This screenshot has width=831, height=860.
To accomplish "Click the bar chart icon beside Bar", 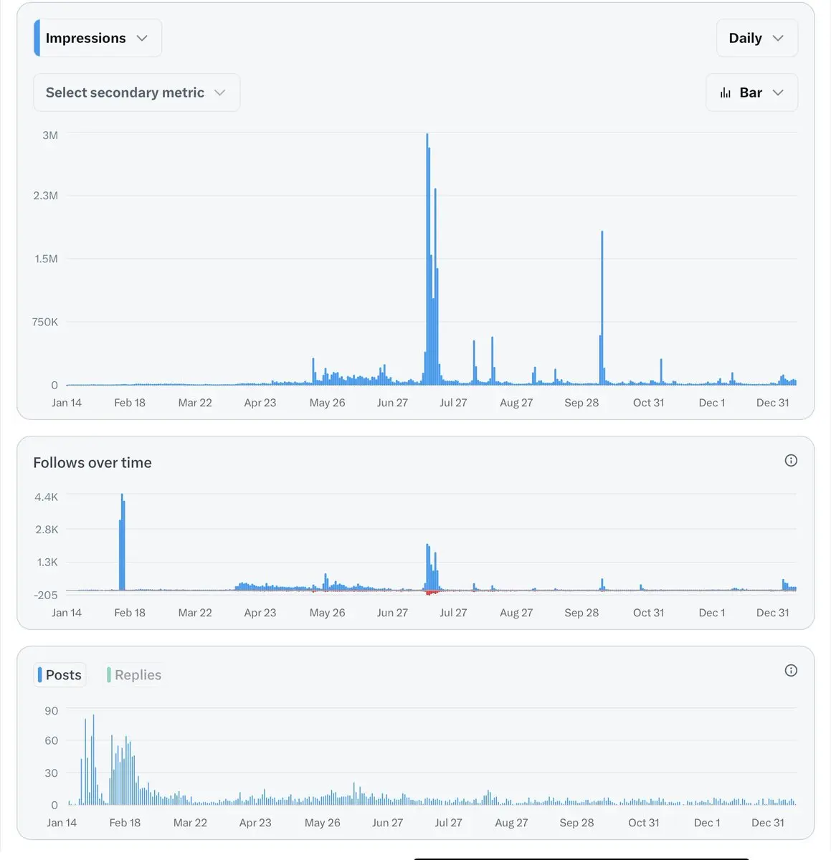I will (726, 93).
